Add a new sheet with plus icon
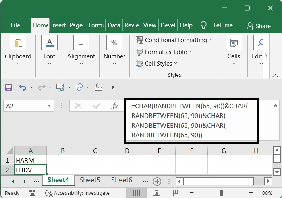The image size is (282, 198). click(157, 181)
